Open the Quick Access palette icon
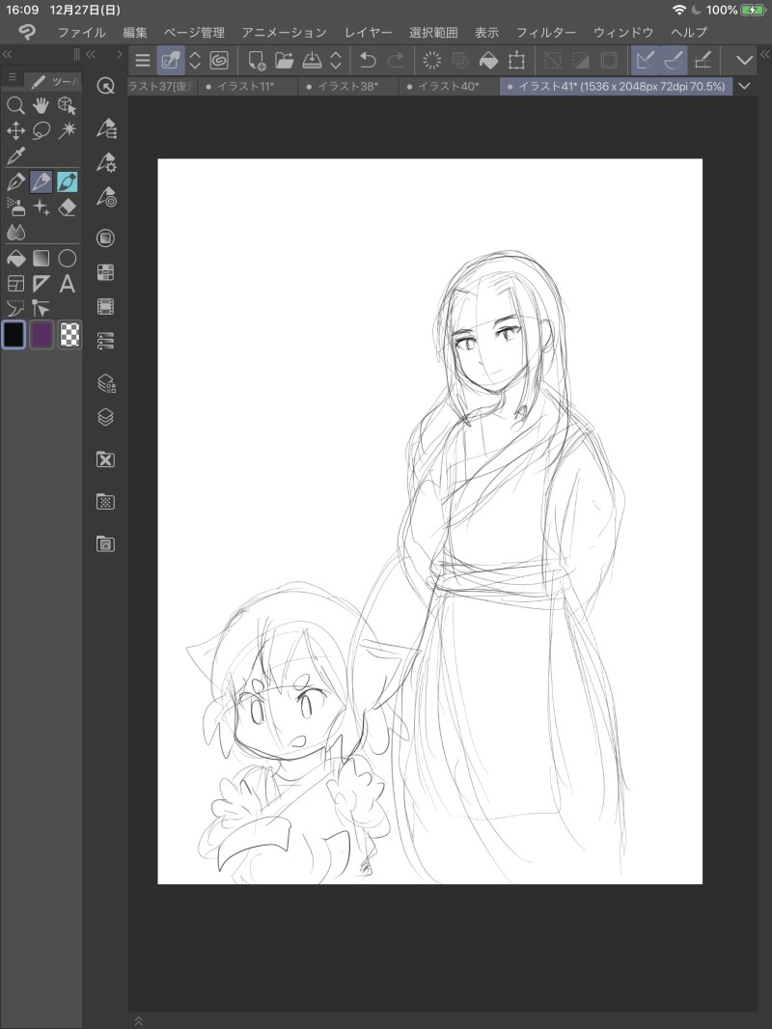The width and height of the screenshot is (772, 1029). 105,86
